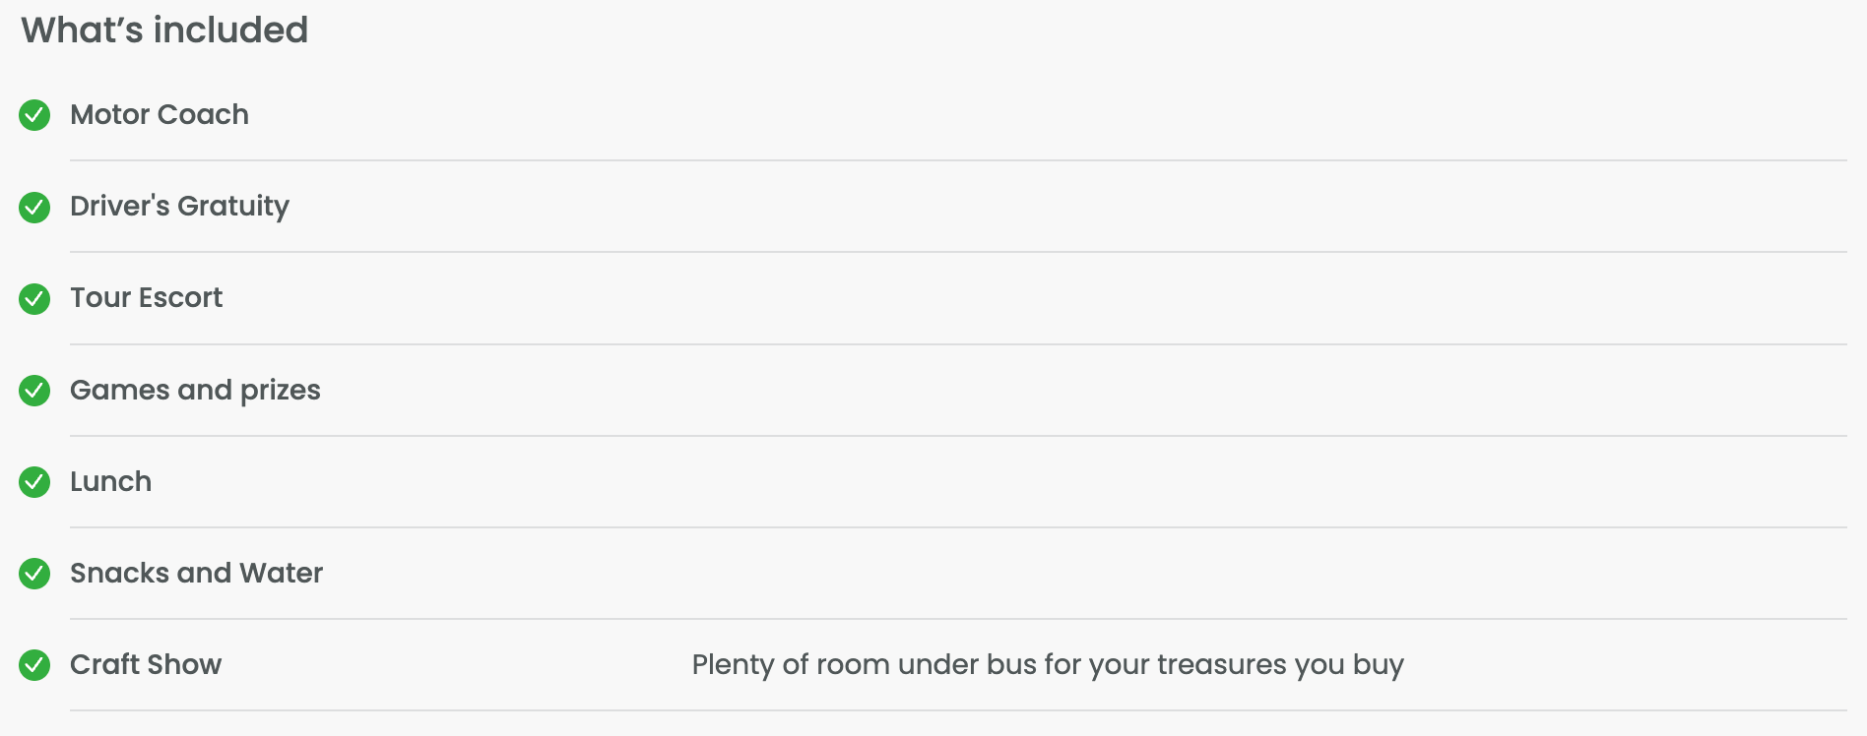The height and width of the screenshot is (736, 1867).
Task: Click the word 'Gratuity' in the list
Action: (x=233, y=207)
